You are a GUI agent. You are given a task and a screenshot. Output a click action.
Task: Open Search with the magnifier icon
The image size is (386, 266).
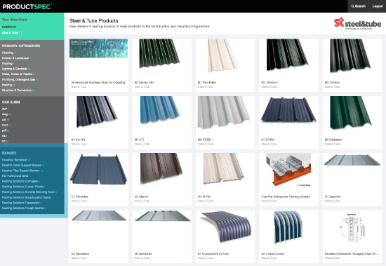click(358, 6)
